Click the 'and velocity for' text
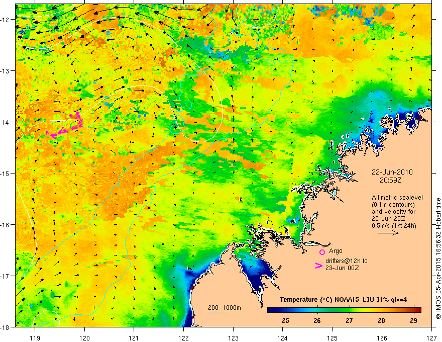 point(393,212)
